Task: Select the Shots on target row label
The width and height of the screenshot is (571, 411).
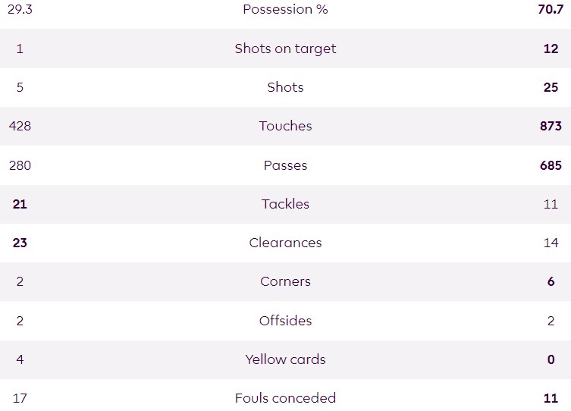Action: tap(285, 49)
